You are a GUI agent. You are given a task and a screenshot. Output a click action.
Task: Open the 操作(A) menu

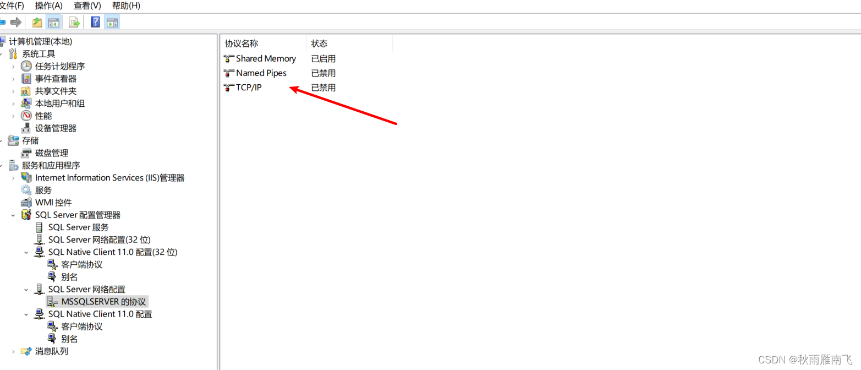(x=48, y=6)
